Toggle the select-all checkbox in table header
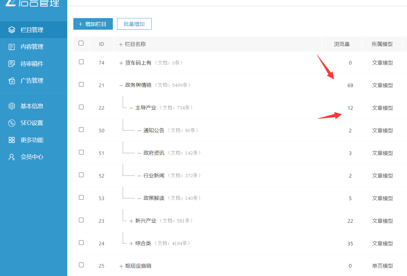Screen dimensions: 407x276 [81, 43]
